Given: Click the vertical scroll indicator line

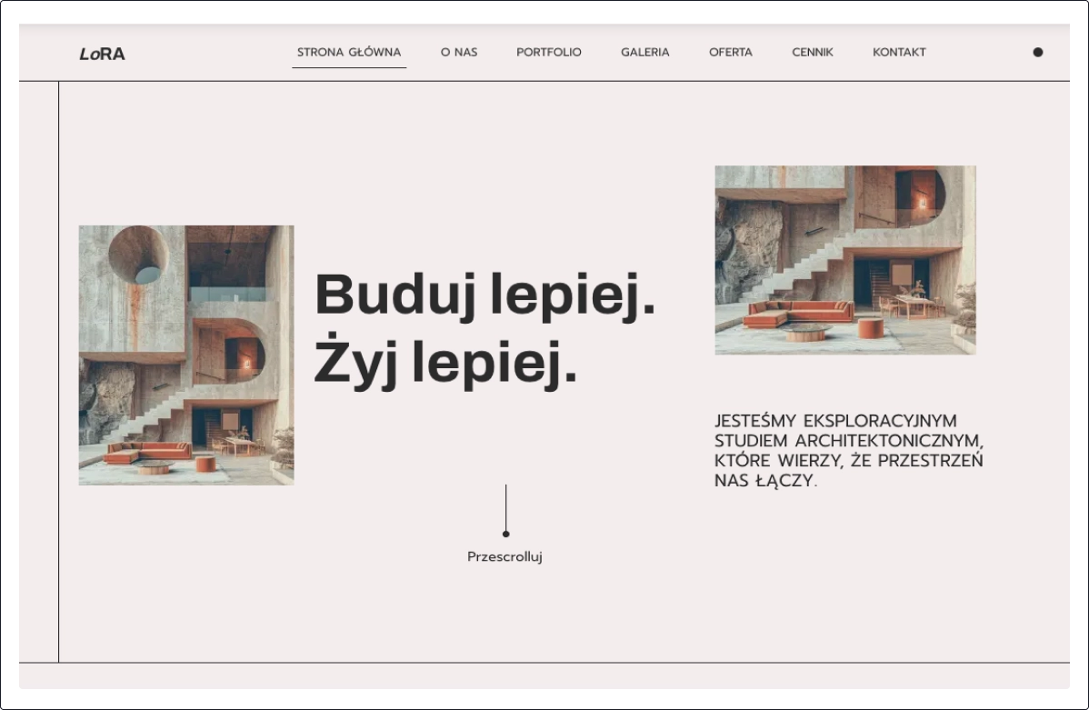Looking at the screenshot, I should coord(506,506).
